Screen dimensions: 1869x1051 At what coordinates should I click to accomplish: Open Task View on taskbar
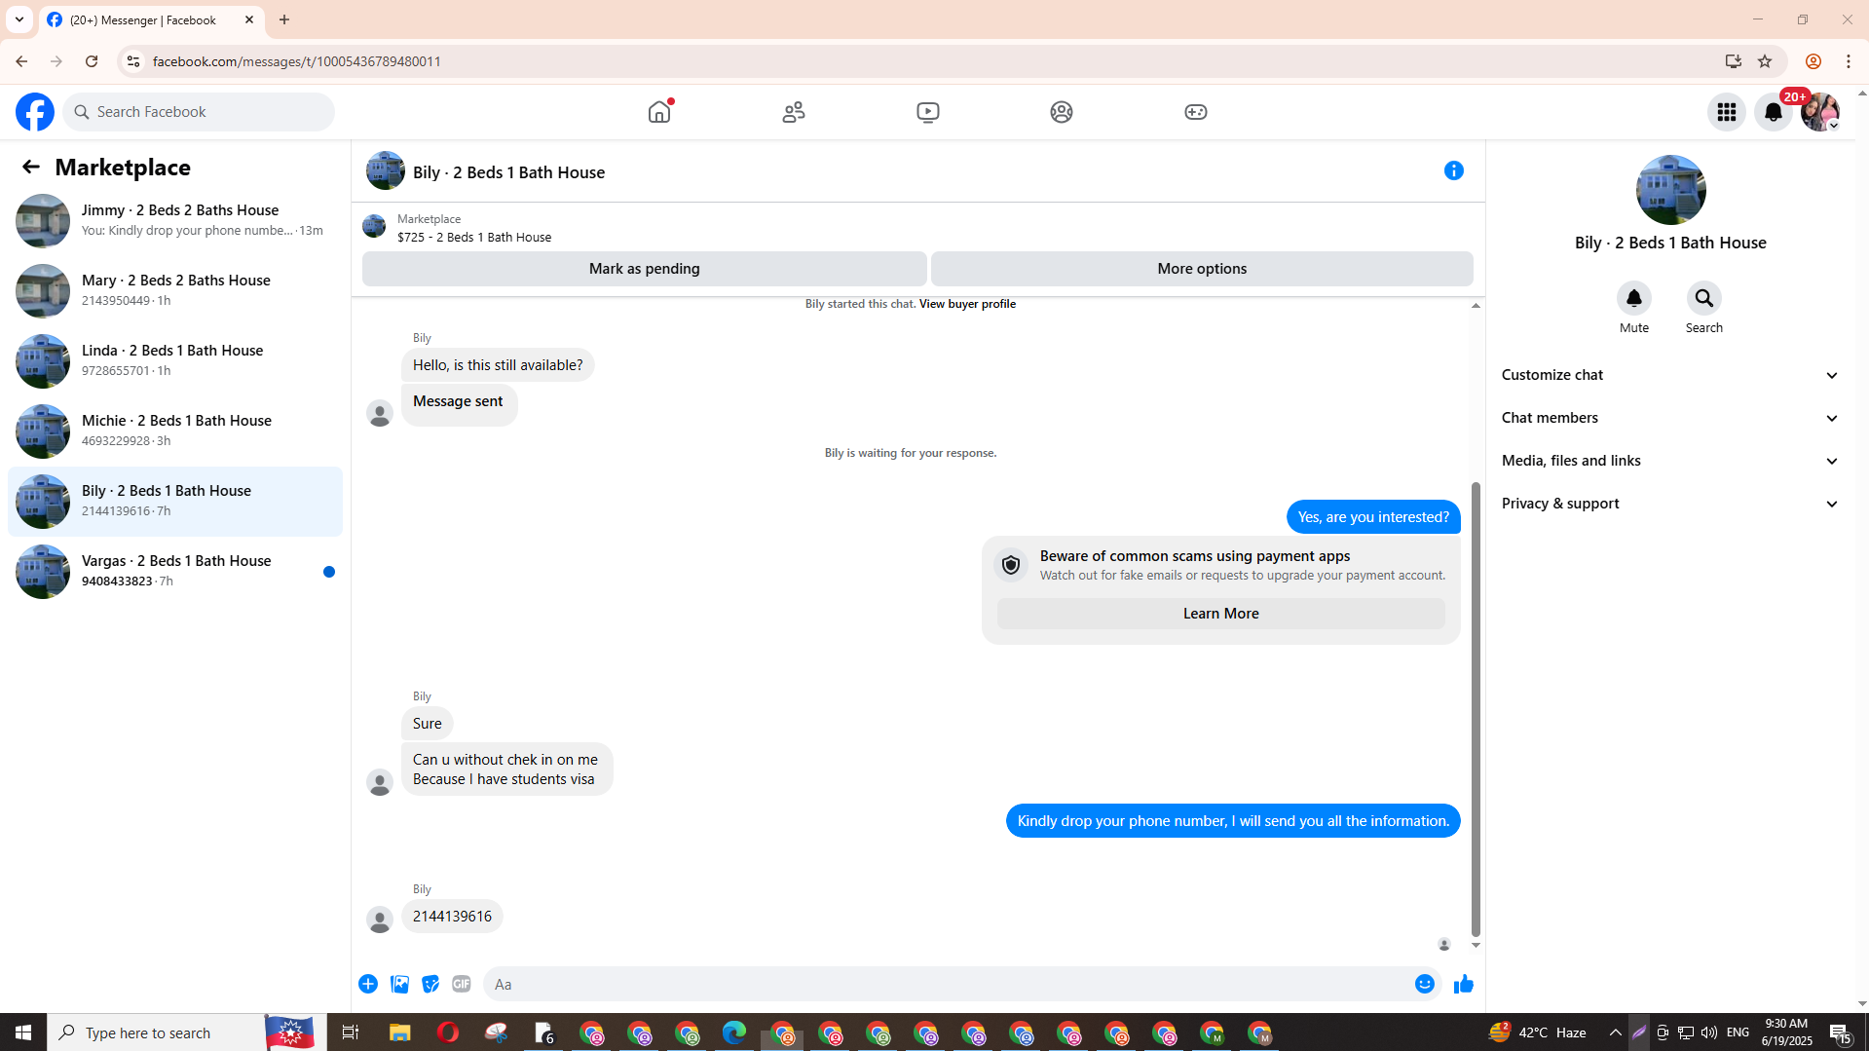pyautogui.click(x=351, y=1032)
